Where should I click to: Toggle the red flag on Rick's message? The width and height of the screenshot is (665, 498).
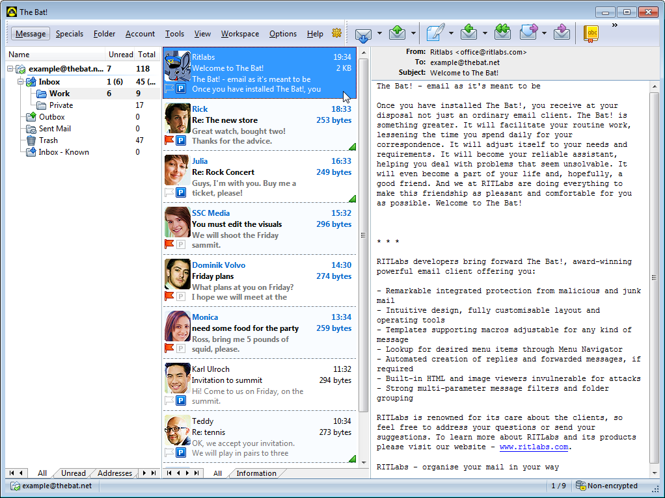point(169,140)
